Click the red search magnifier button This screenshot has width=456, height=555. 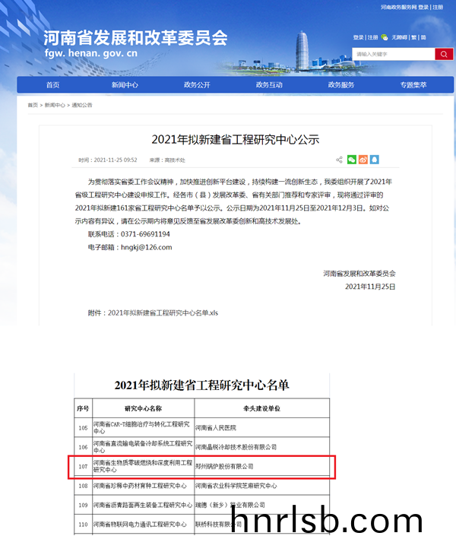point(444,54)
